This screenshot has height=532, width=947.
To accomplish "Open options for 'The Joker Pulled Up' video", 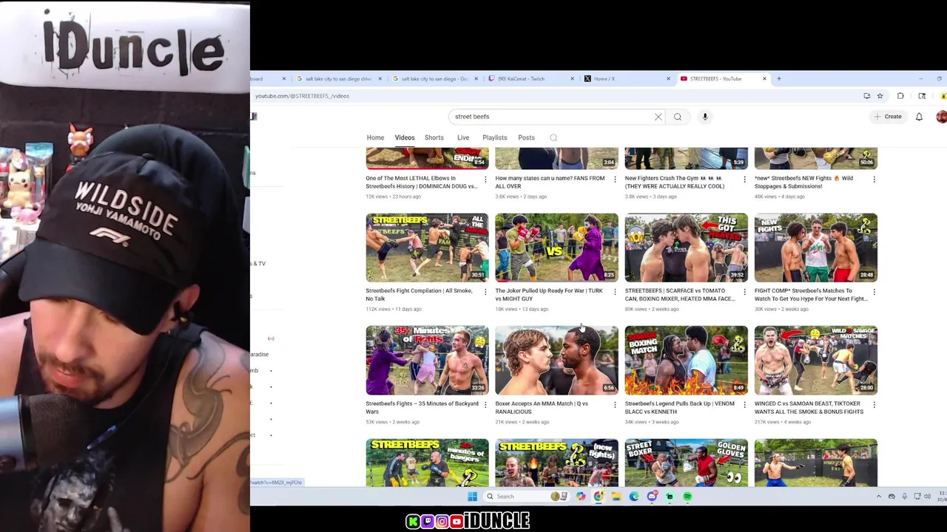I will [x=615, y=292].
